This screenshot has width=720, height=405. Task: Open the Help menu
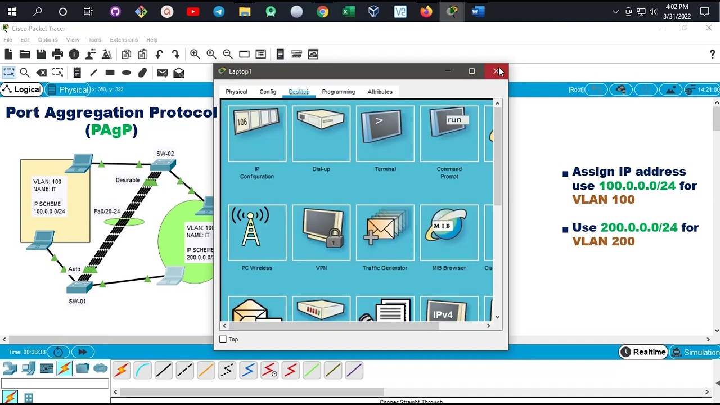pyautogui.click(x=152, y=40)
